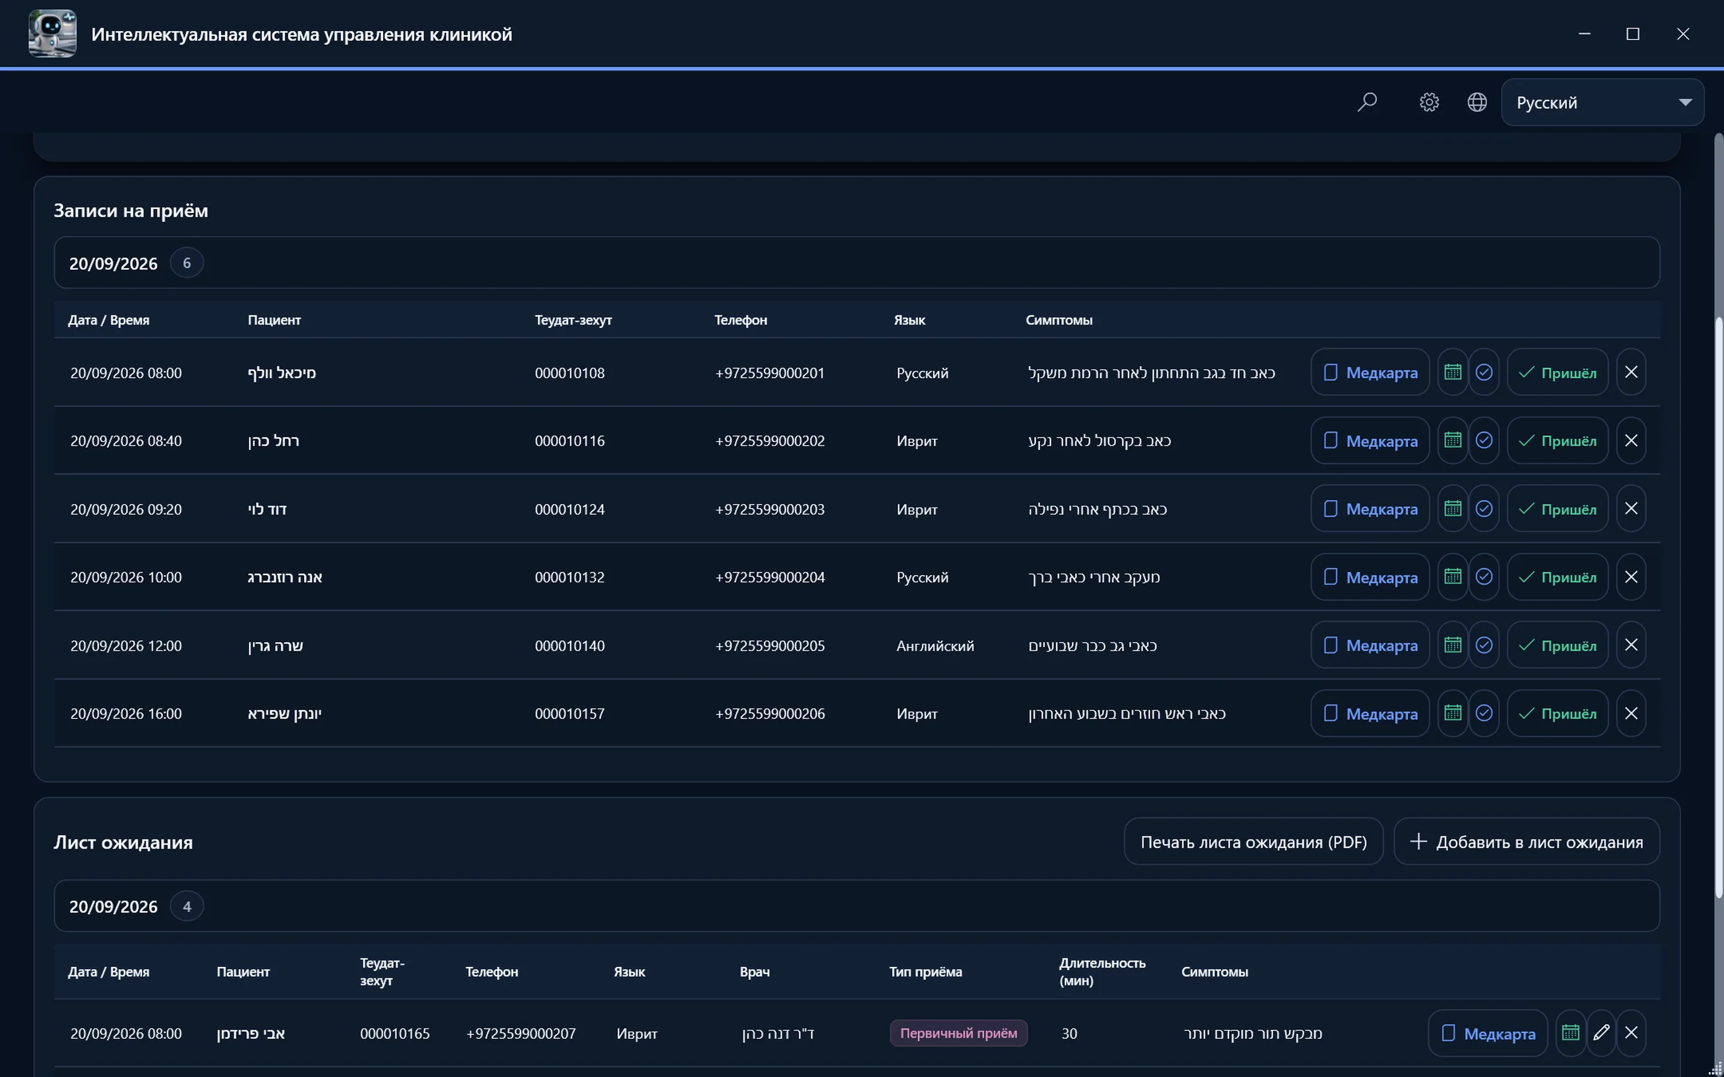Open calendar icon for the 10:00 appointment
The width and height of the screenshot is (1724, 1077).
click(1453, 577)
